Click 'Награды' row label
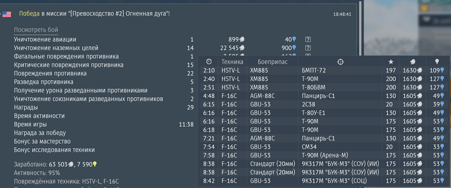The image size is (451, 188). (26, 107)
